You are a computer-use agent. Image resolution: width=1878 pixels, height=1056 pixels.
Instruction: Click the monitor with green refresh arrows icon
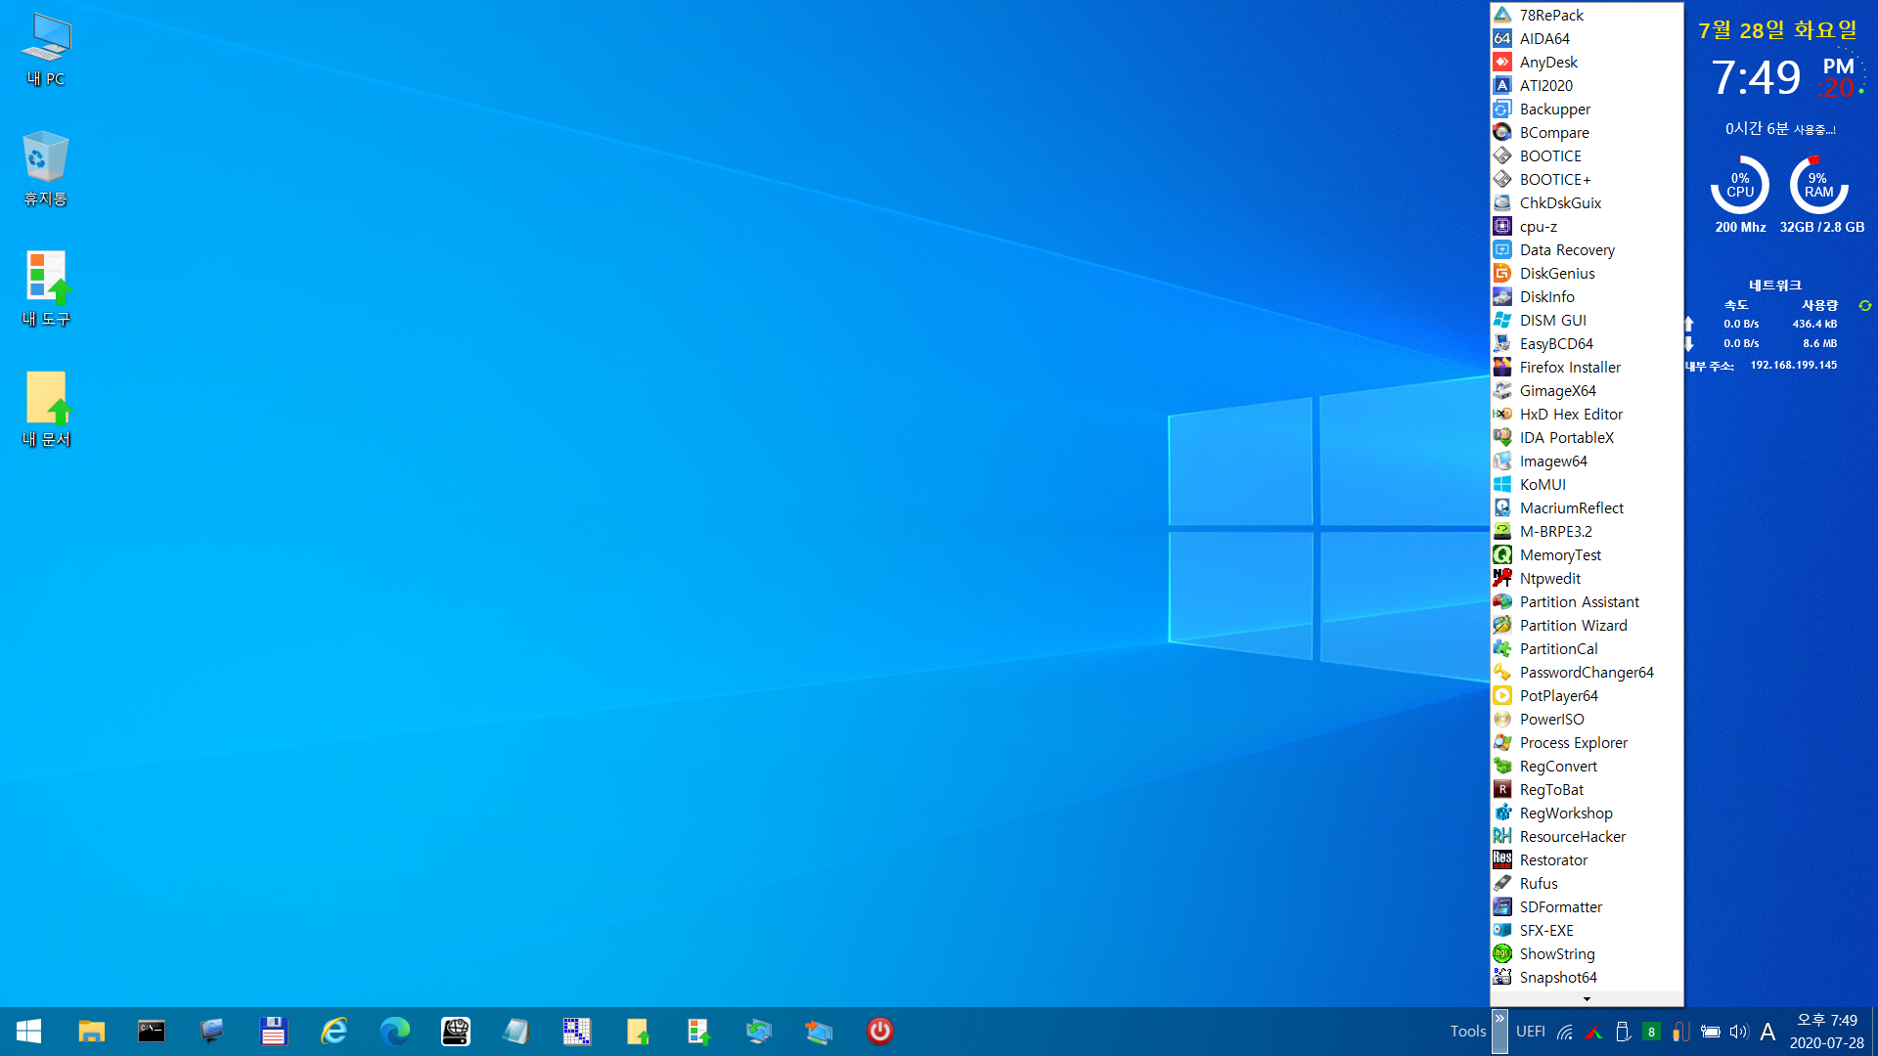tap(758, 1032)
